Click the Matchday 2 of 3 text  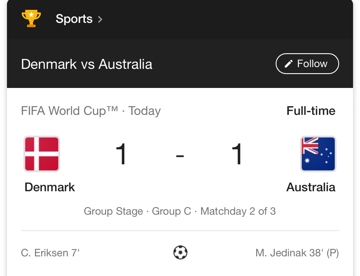[x=238, y=211]
